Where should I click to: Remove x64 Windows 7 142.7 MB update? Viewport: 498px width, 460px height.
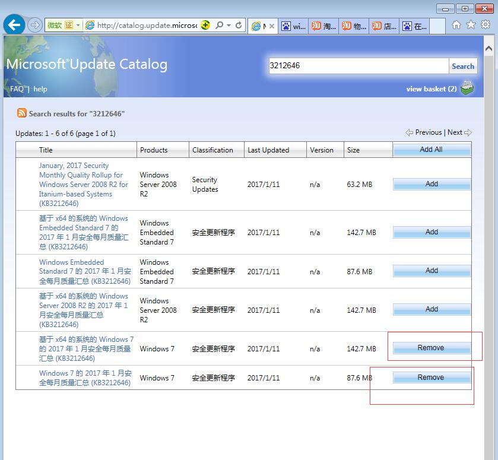point(432,348)
